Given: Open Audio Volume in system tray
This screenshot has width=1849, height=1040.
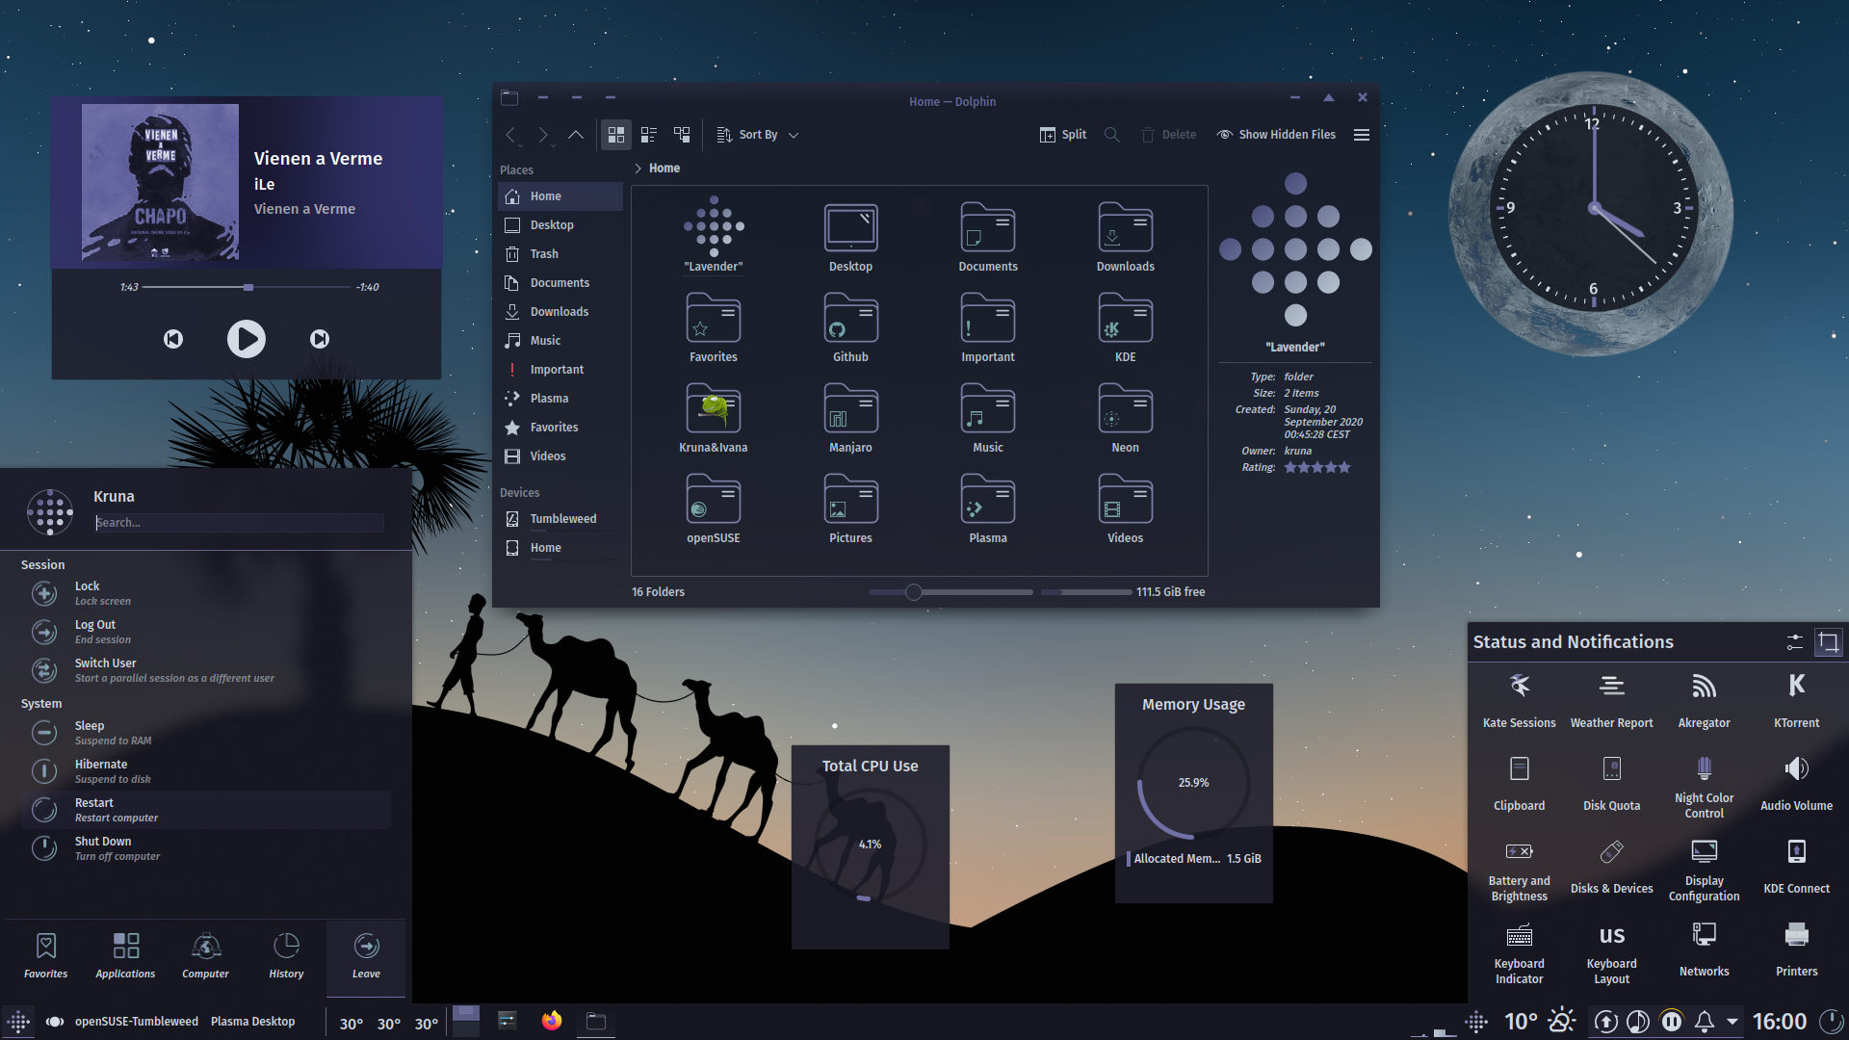Looking at the screenshot, I should coord(1796,783).
